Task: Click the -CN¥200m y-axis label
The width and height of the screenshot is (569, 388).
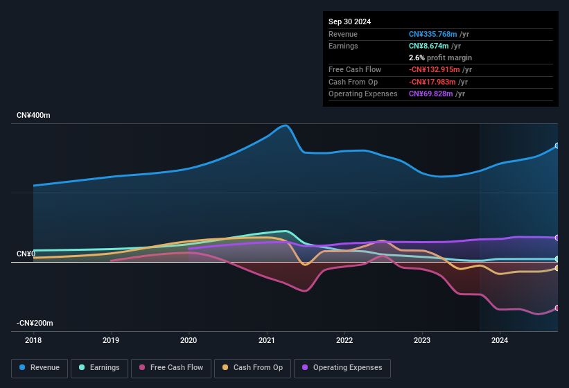Action: tap(35, 323)
